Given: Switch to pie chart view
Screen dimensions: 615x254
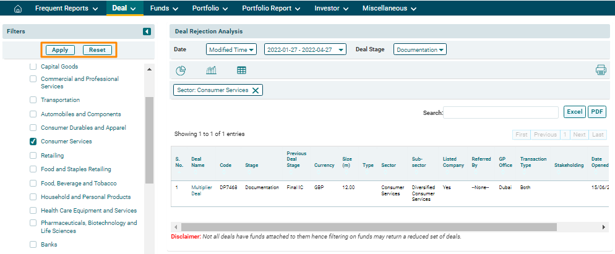Looking at the screenshot, I should (181, 70).
